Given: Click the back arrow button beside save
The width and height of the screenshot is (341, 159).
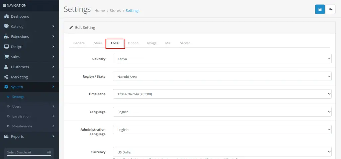Looking at the screenshot, I should click(x=331, y=9).
